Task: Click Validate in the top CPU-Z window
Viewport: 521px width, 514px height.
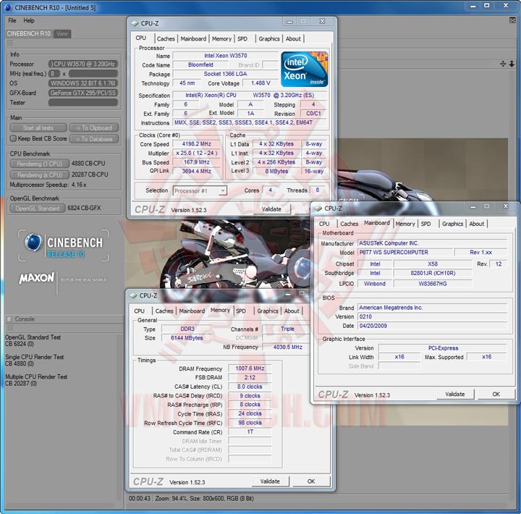Action: [271, 209]
